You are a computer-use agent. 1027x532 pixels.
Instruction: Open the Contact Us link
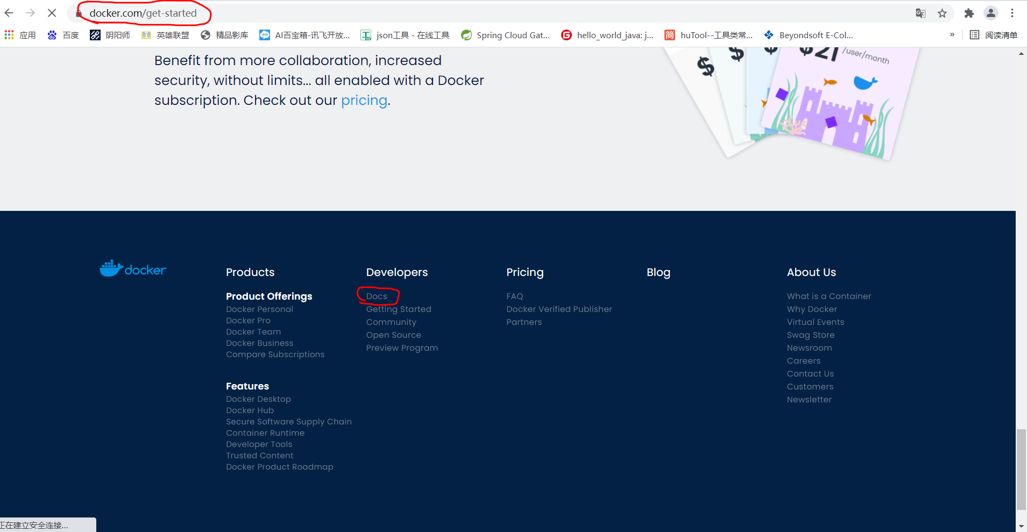(x=810, y=374)
